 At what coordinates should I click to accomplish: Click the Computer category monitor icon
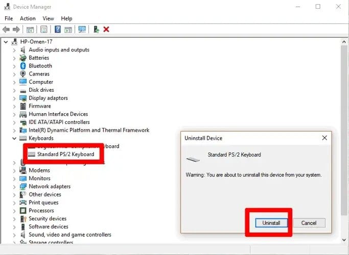click(23, 82)
